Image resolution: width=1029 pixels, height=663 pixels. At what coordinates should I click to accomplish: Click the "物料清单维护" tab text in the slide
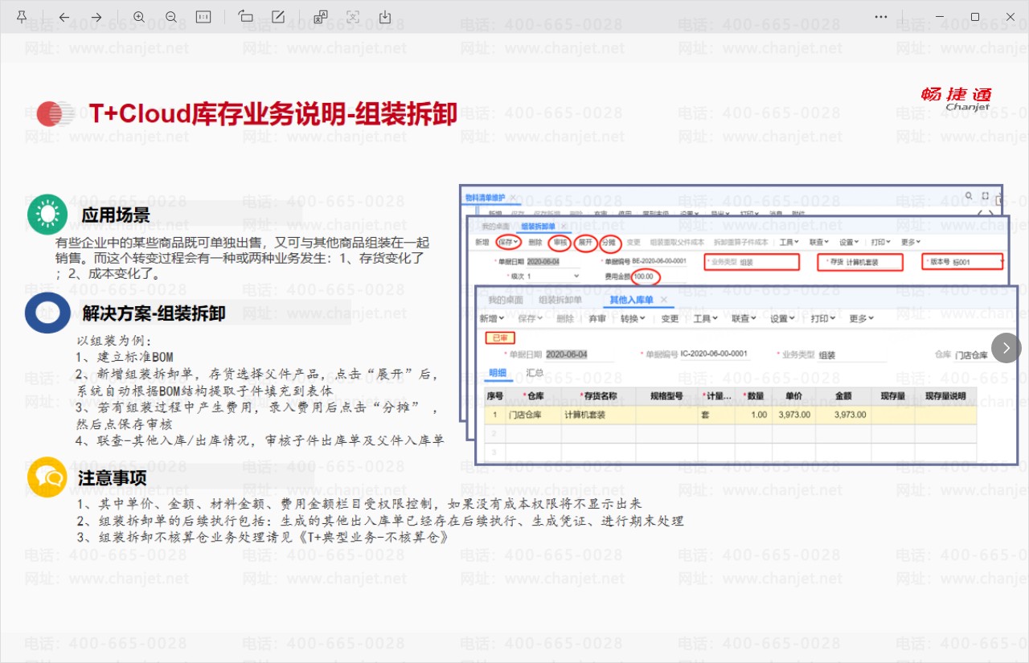click(x=486, y=198)
